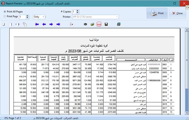
Task: Click the total taxes value 401.726
Action: 22,64
